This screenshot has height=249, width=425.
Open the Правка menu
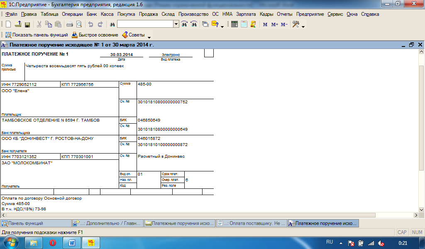pos(29,14)
